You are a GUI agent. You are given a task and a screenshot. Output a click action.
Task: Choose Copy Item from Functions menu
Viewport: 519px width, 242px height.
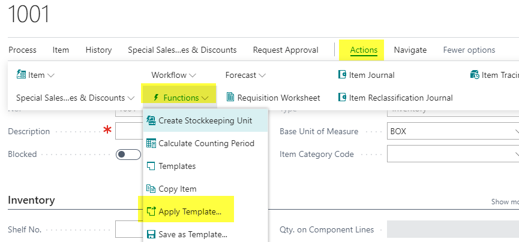point(206,189)
